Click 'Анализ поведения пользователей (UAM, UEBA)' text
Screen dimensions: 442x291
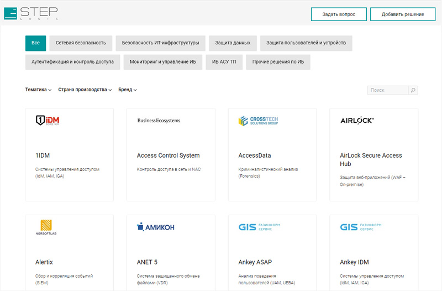coord(267,279)
